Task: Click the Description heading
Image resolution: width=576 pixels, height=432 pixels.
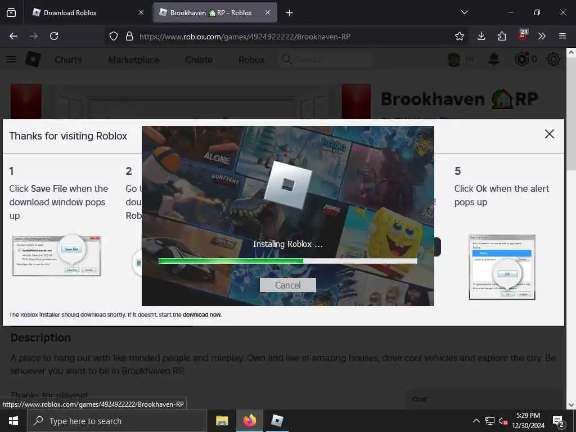Action: tap(40, 337)
